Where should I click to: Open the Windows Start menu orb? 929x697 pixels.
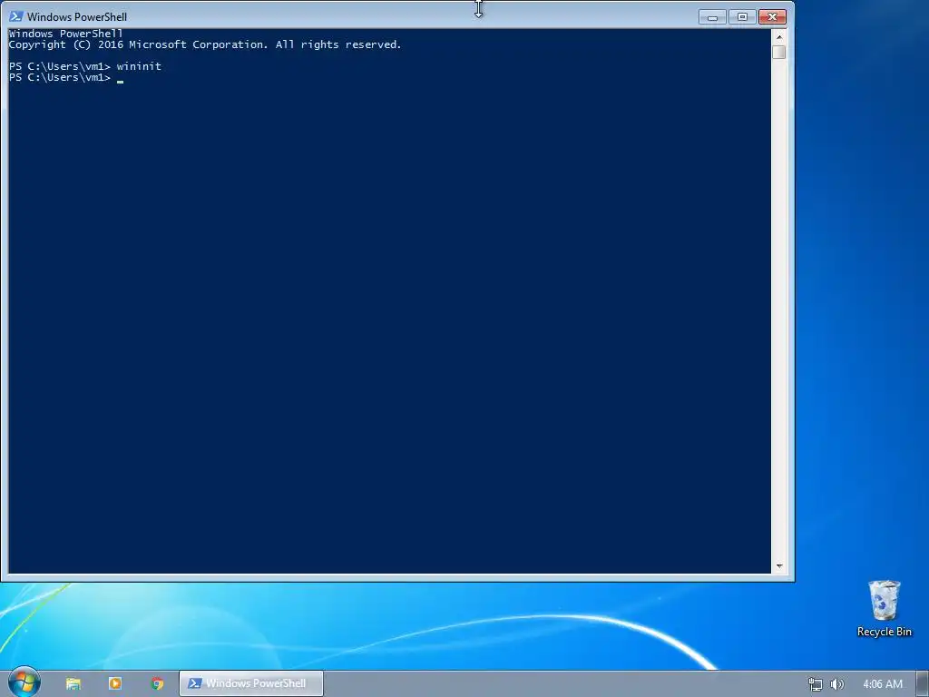(x=24, y=682)
